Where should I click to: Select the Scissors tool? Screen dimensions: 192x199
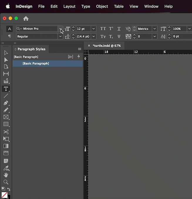pos(6,132)
